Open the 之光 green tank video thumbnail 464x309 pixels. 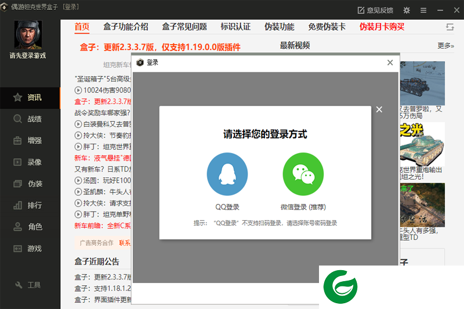(x=422, y=144)
